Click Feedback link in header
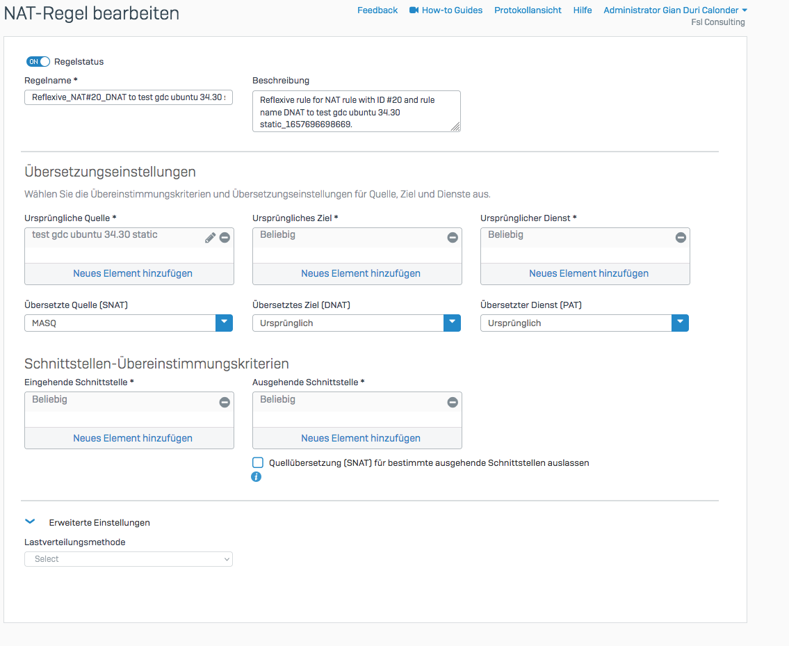The width and height of the screenshot is (789, 646). [377, 10]
